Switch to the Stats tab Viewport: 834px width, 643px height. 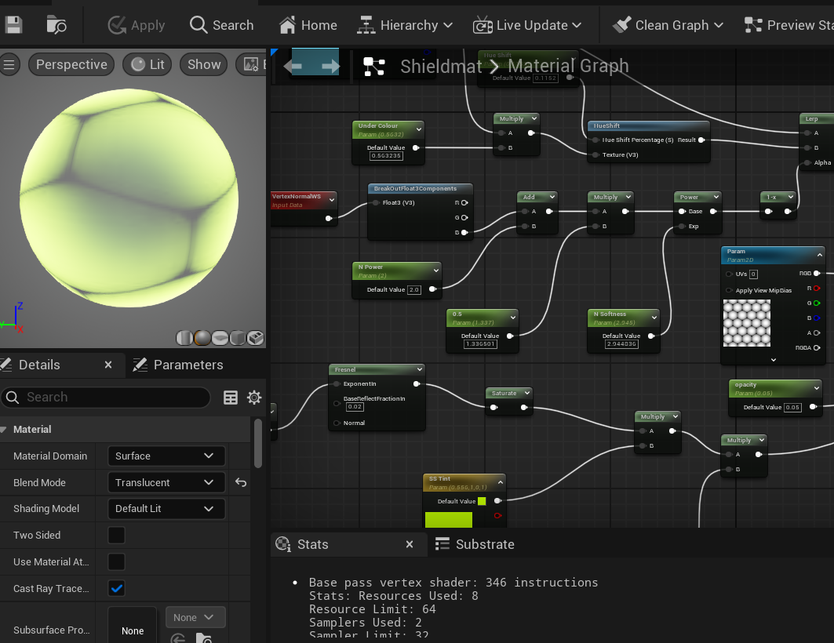point(313,544)
